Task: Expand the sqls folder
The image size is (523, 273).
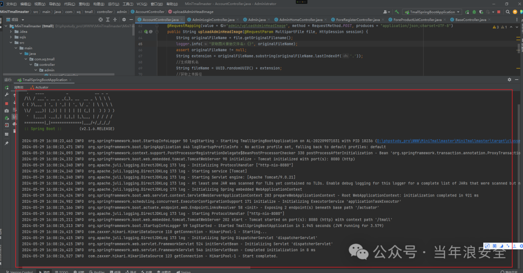Action: click(x=11, y=37)
